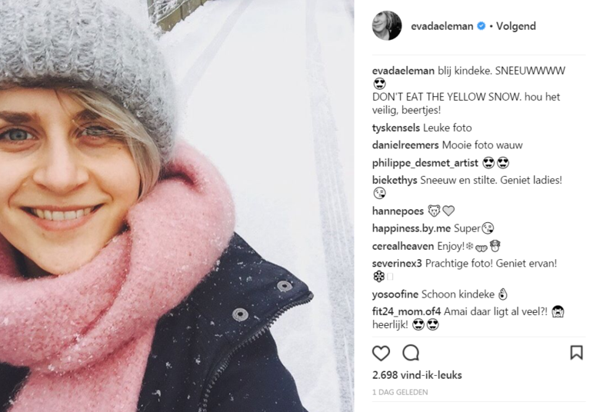Viewport: 590px width, 412px height.
Task: Click the snowy selfie photo
Action: coord(177,206)
